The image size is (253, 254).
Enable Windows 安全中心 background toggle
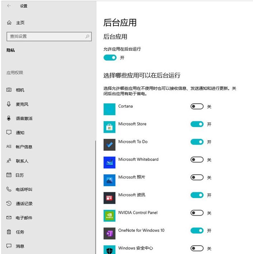[x=197, y=248]
